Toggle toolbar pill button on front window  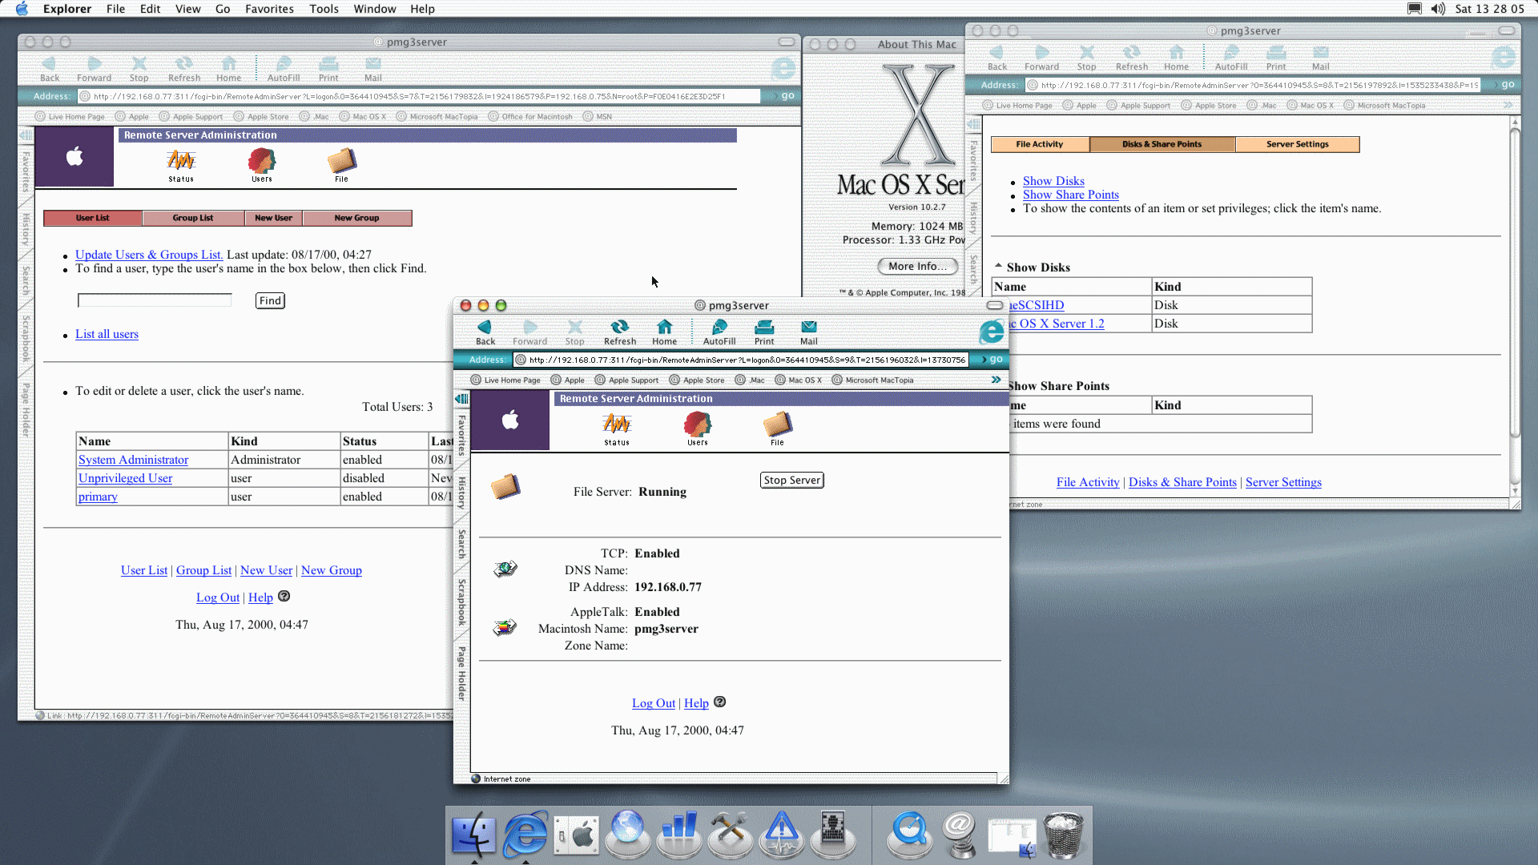(x=994, y=305)
